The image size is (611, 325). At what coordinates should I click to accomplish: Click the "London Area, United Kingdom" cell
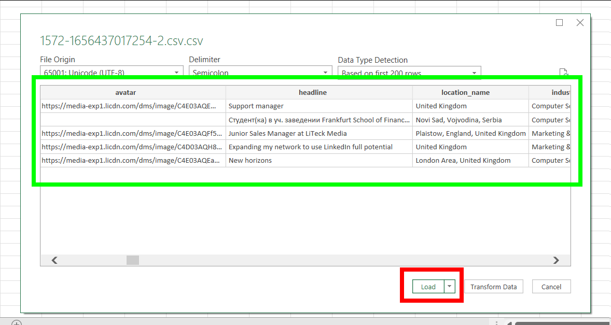[x=471, y=160]
